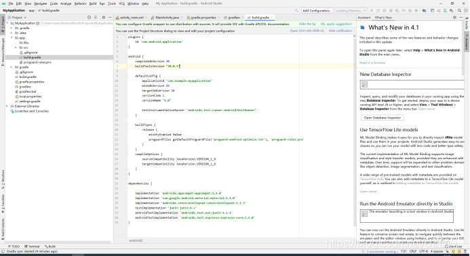Click the UTF-8 encoding in status bar
The image size is (470, 256).
(423, 251)
